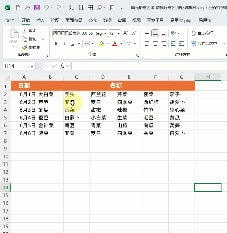Redo the last action
This screenshot has height=233, width=227.
(x=59, y=8)
